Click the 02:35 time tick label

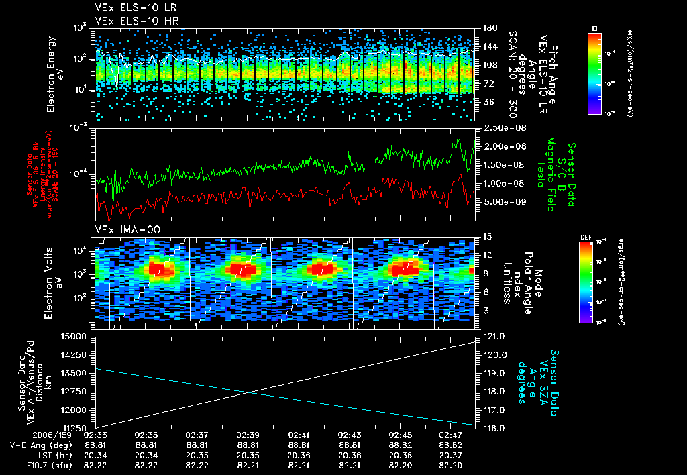[146, 435]
